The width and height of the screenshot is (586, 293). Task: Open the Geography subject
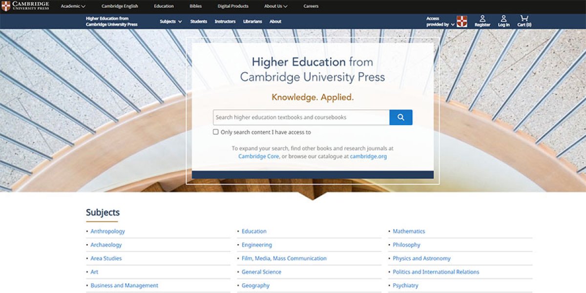point(255,286)
